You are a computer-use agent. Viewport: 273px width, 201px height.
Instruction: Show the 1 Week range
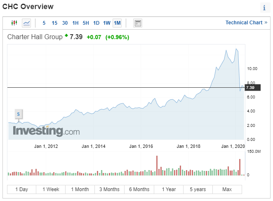pyautogui.click(x=51, y=189)
